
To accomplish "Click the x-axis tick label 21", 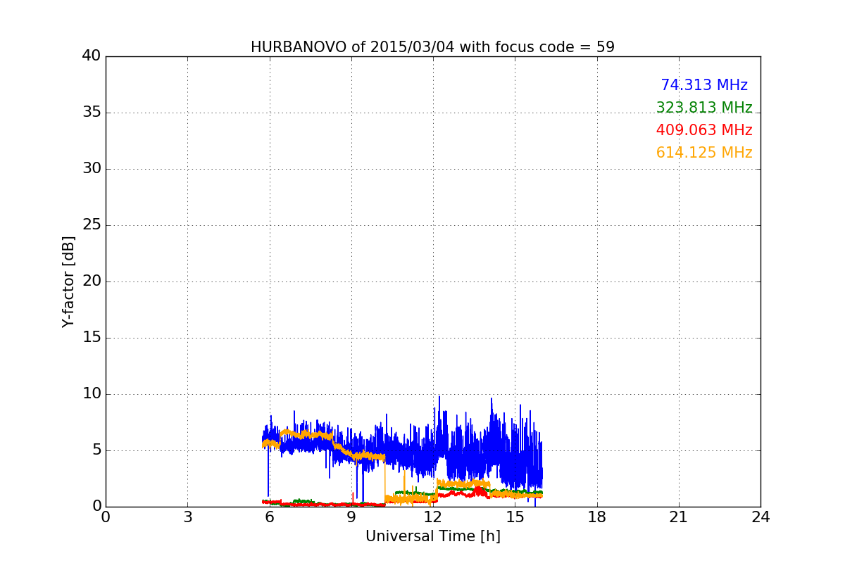I will pos(679,517).
